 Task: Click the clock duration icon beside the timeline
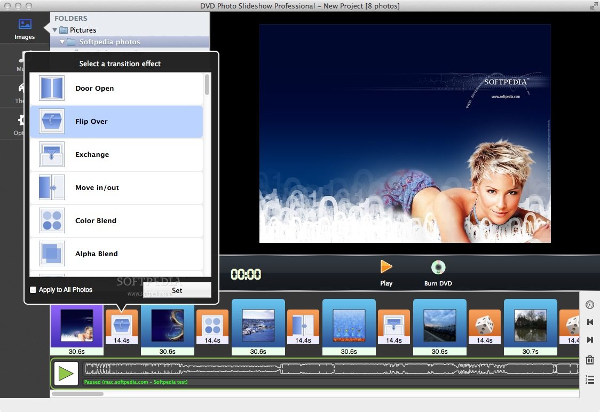pyautogui.click(x=589, y=304)
